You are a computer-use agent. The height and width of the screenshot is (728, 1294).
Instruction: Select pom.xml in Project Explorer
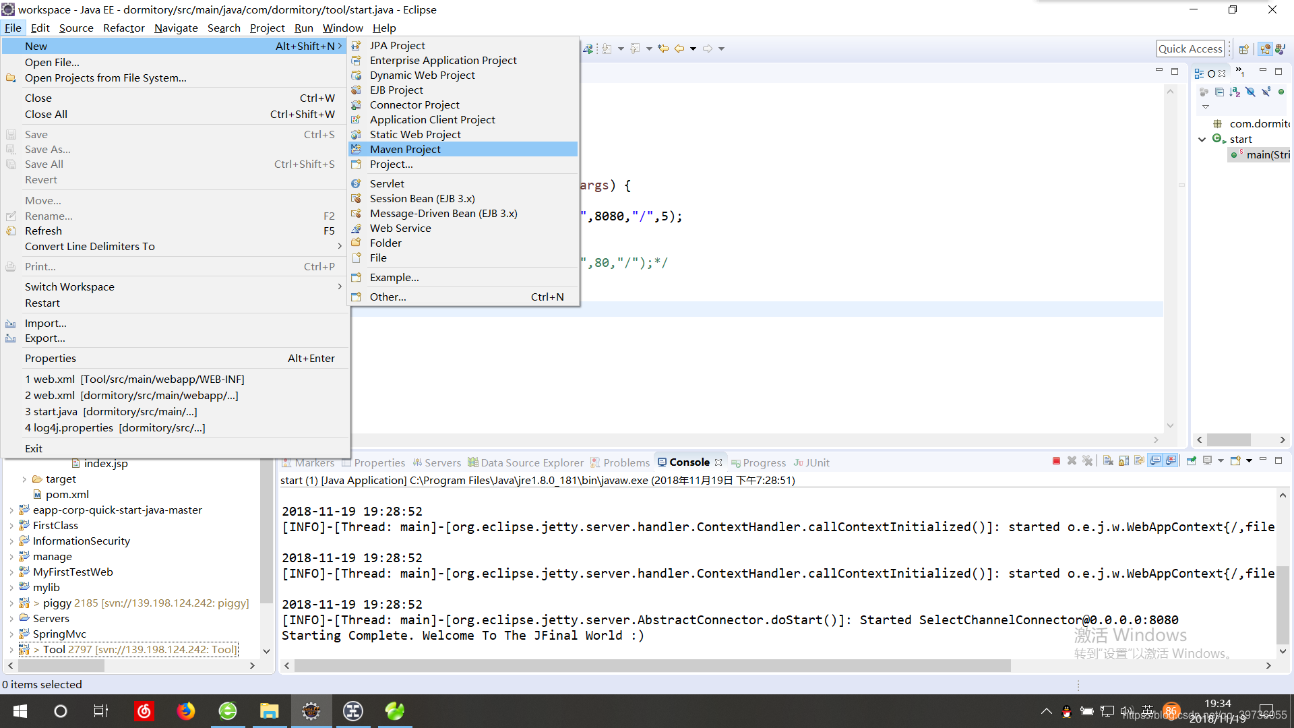tap(61, 495)
